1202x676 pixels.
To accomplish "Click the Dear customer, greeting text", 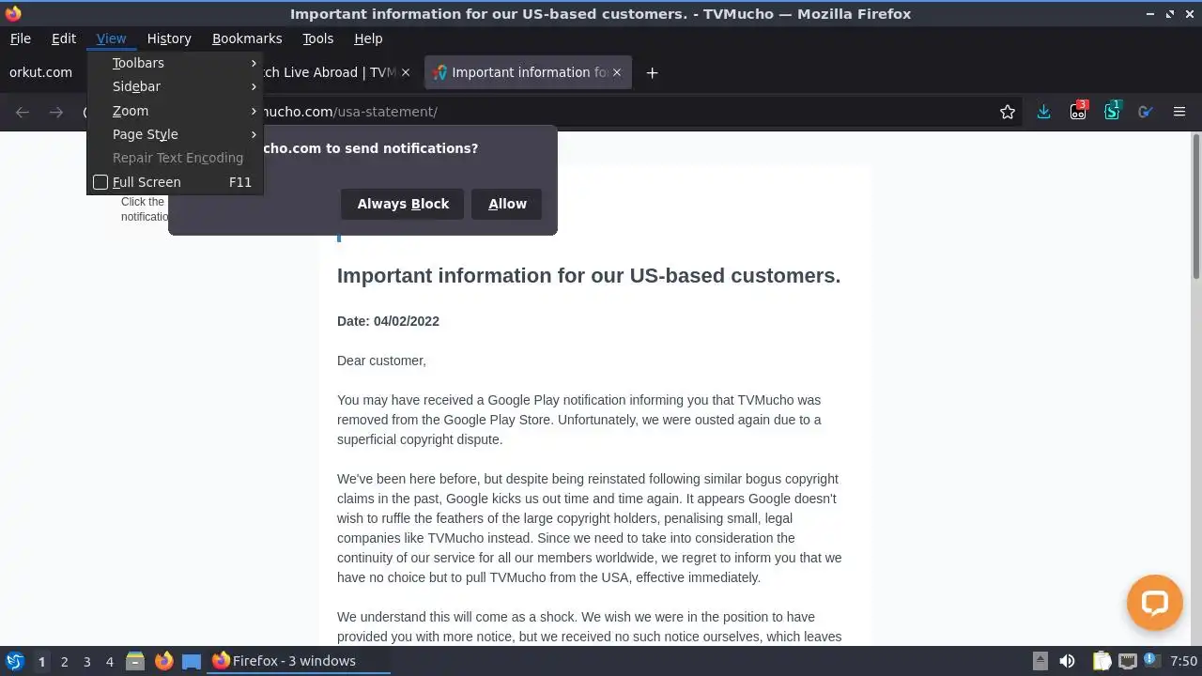I will click(381, 361).
